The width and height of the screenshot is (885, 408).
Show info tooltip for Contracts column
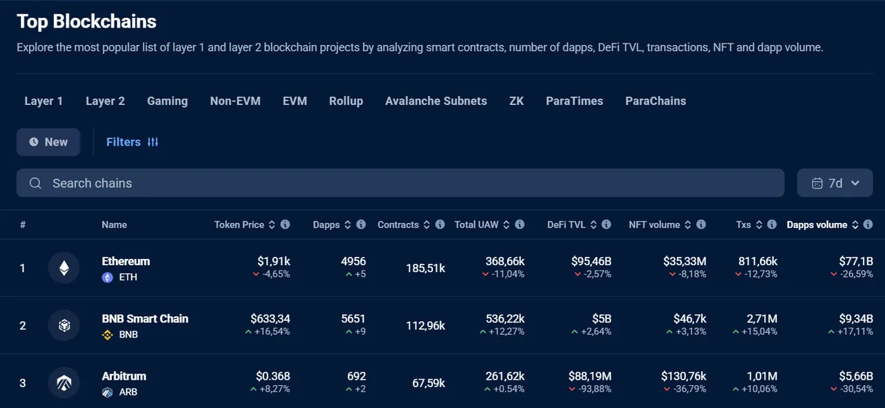[x=440, y=224]
